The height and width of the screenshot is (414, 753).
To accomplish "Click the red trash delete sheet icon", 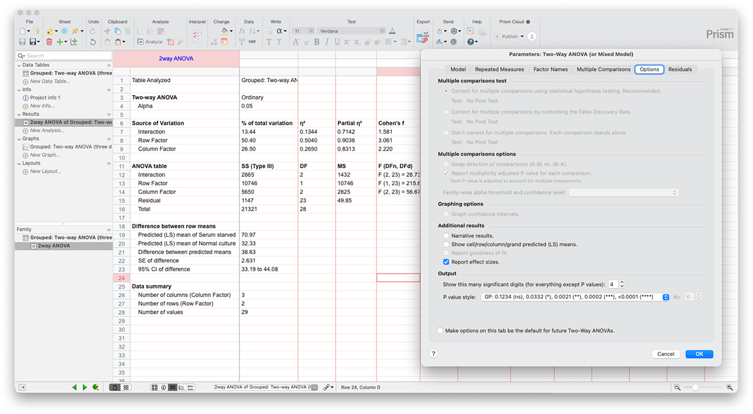I will point(49,42).
